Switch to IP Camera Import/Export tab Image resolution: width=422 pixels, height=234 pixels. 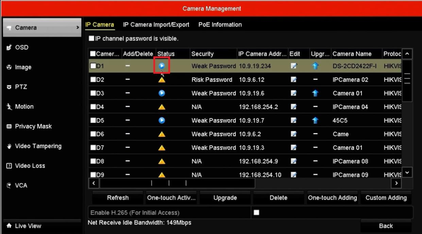[x=156, y=25]
